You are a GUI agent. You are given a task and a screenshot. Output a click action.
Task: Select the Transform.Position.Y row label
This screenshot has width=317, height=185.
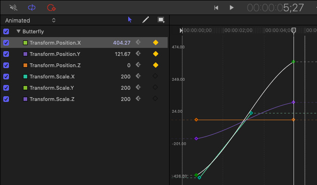coord(55,54)
